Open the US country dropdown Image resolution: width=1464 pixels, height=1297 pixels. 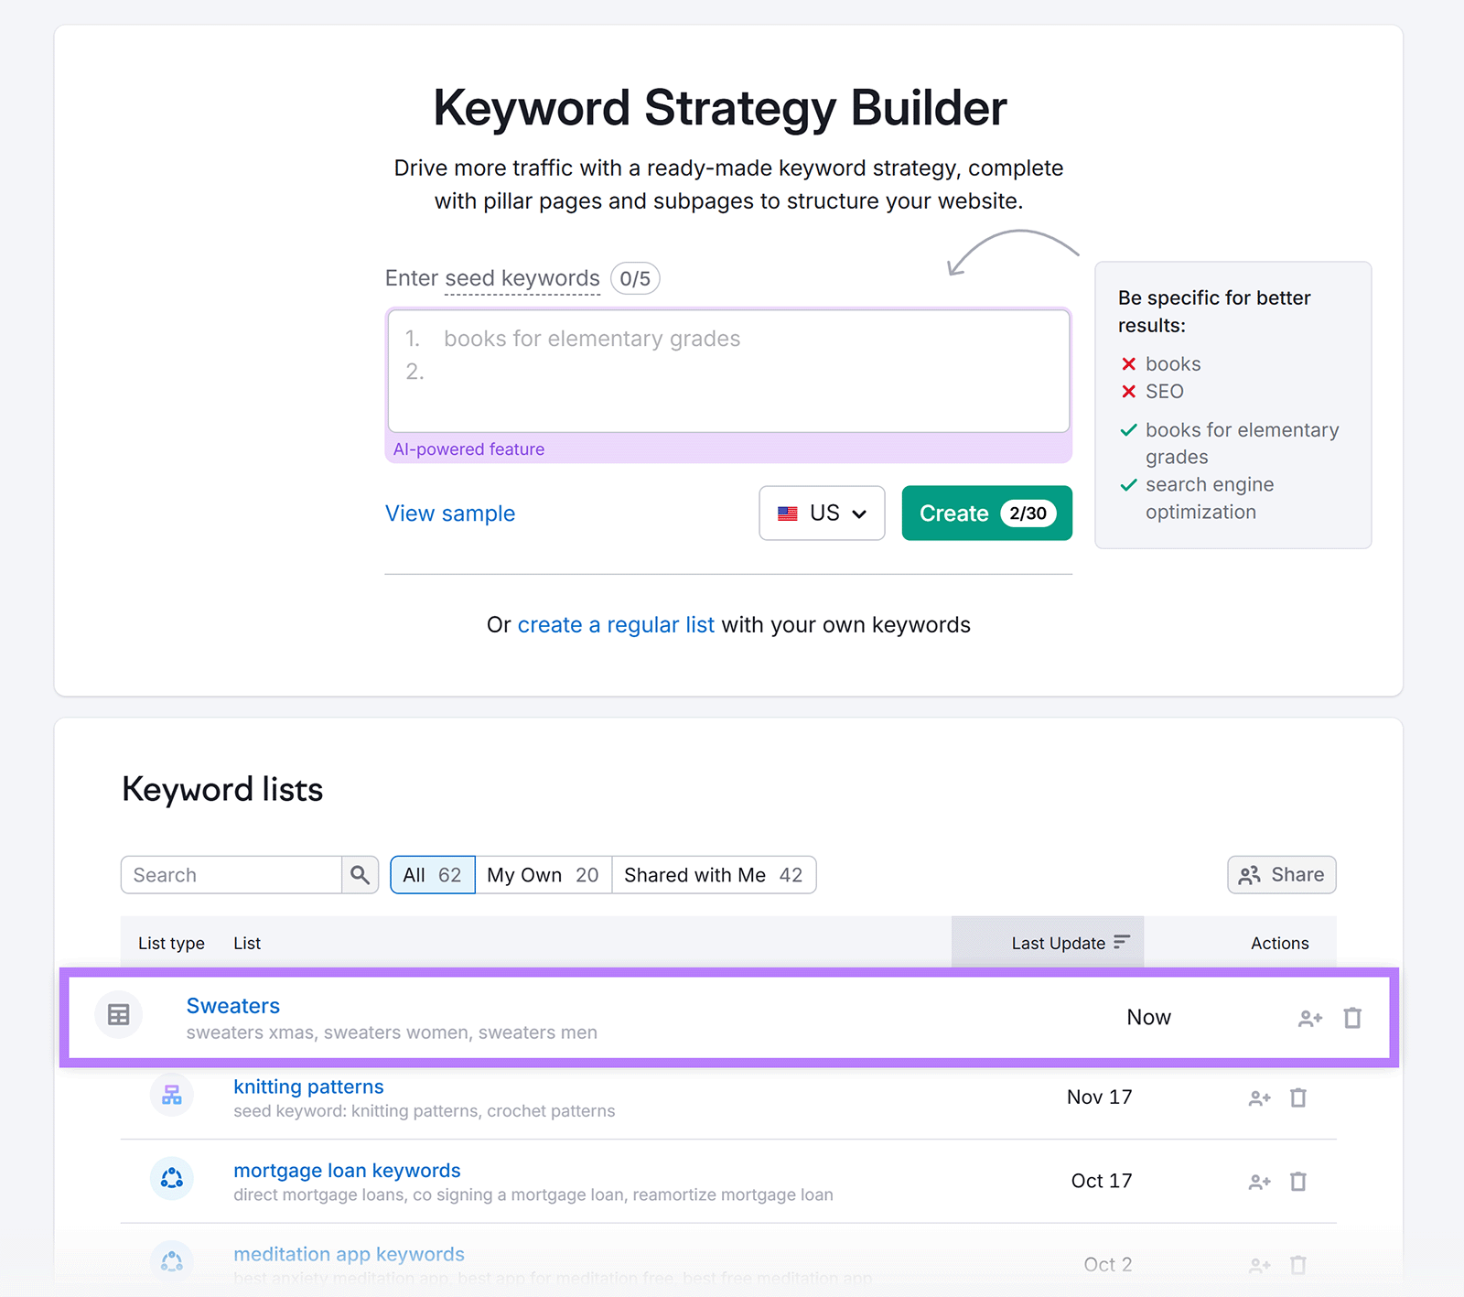821,513
